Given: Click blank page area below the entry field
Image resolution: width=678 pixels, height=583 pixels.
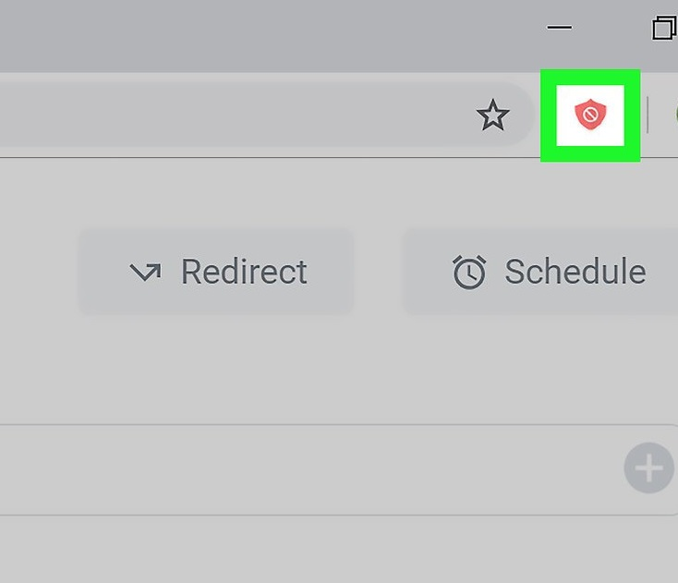Looking at the screenshot, I should [323, 550].
